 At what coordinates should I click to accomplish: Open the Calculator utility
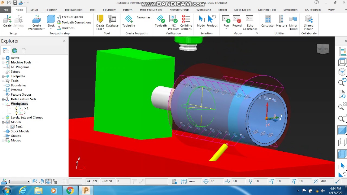click(x=268, y=21)
